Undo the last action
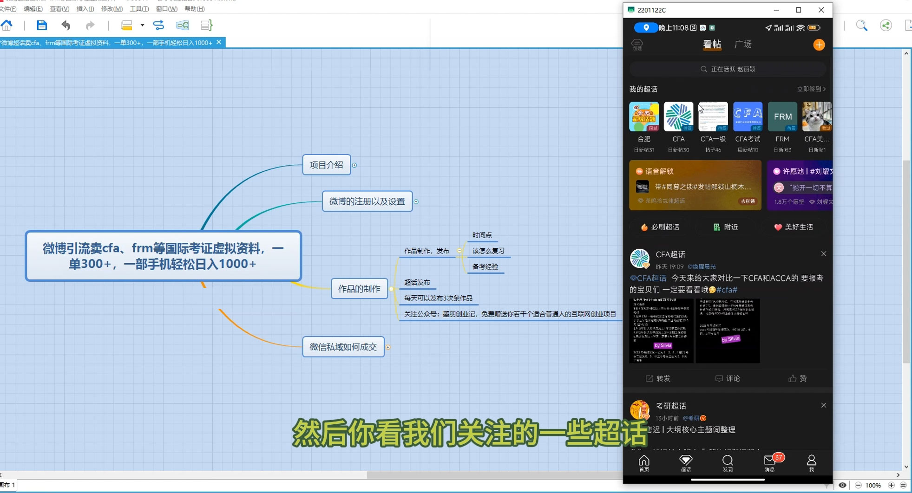This screenshot has height=493, width=912. (x=66, y=25)
